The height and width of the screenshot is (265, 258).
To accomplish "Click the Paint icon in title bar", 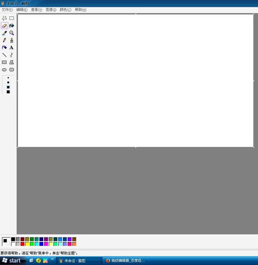I will [x=3, y=3].
